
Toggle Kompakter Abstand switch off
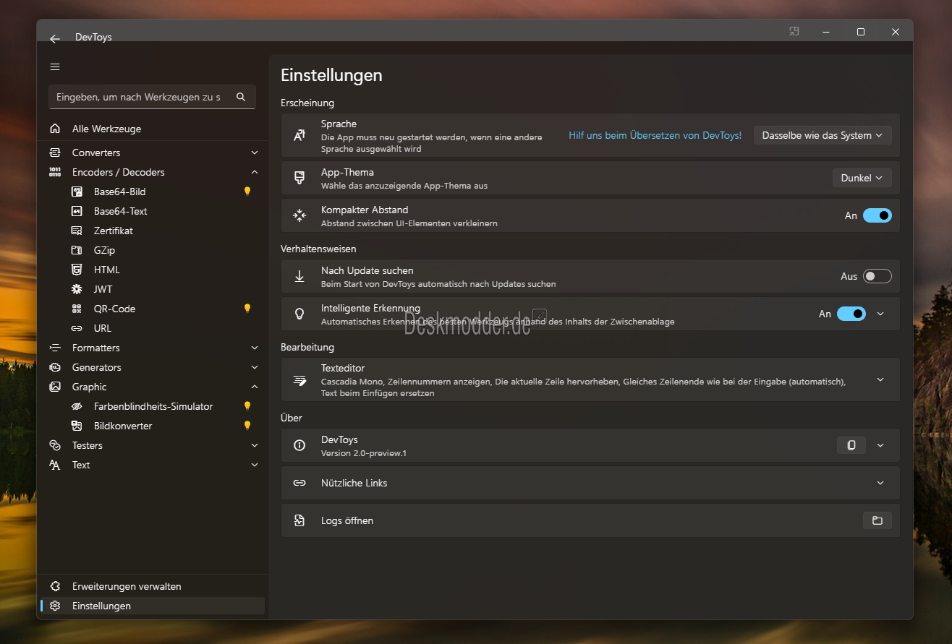click(877, 215)
